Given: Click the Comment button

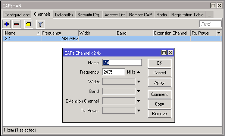Looking at the screenshot, I should pos(159,94).
